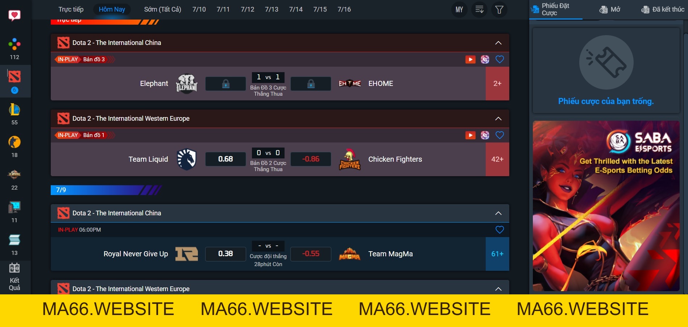Screen dimensions: 688x327
Task: Select the 7/13 date tab
Action: point(272,9)
